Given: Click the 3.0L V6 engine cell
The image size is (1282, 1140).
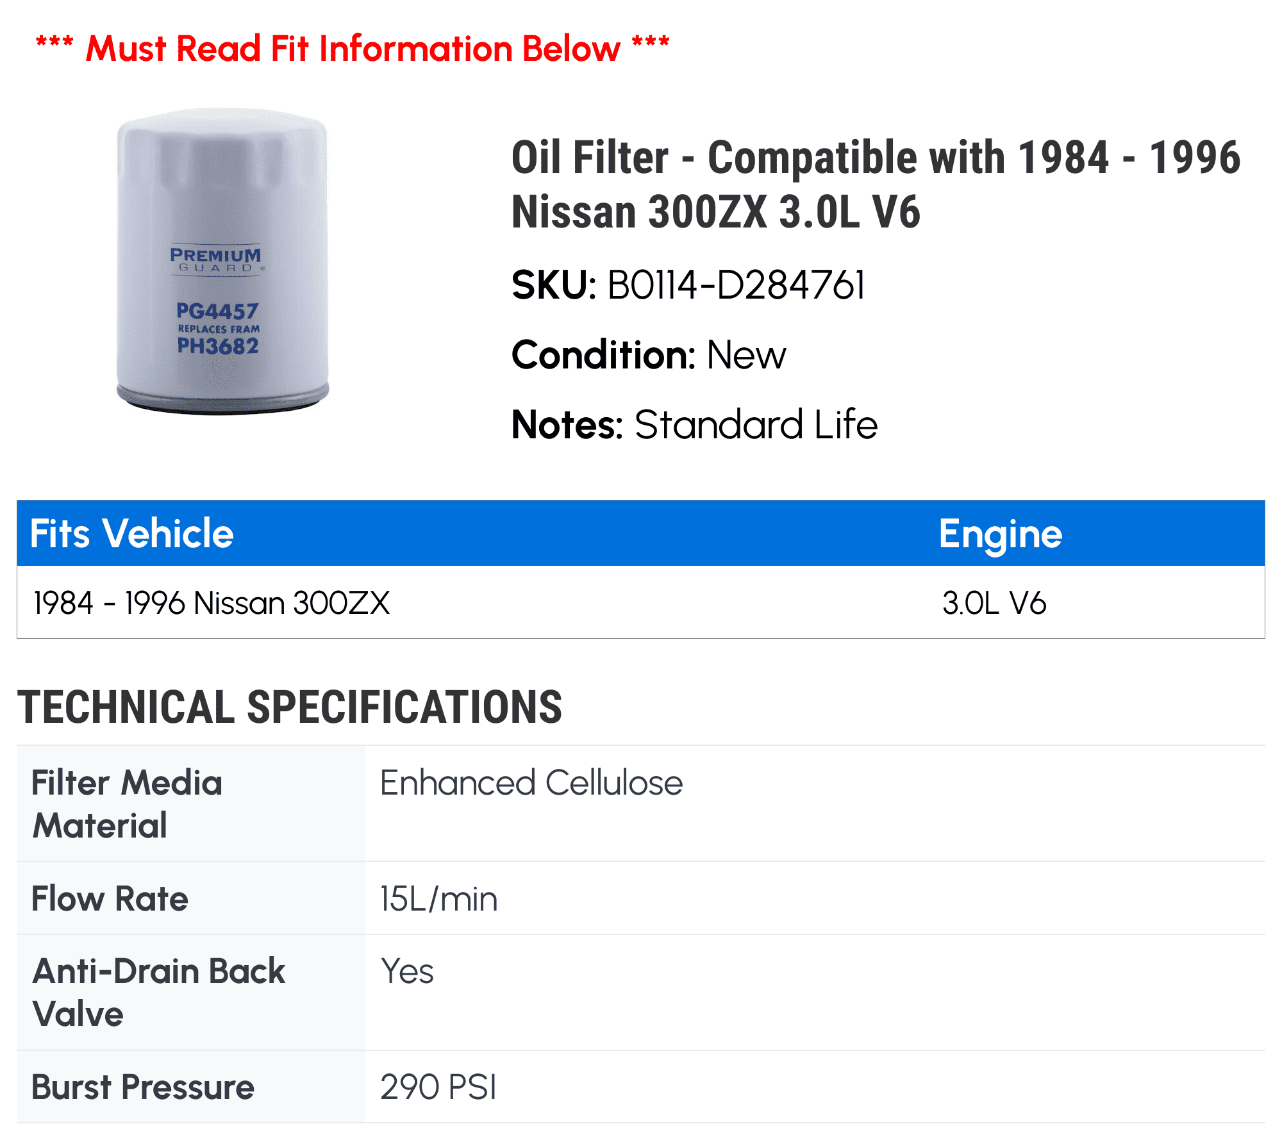Looking at the screenshot, I should coord(994,603).
